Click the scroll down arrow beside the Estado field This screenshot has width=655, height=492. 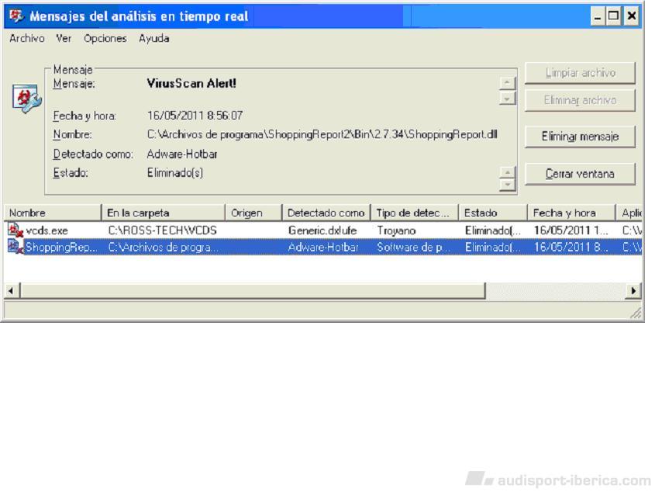coord(507,185)
